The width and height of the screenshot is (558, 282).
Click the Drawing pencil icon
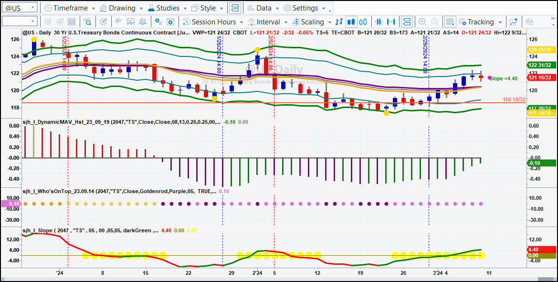click(103, 8)
